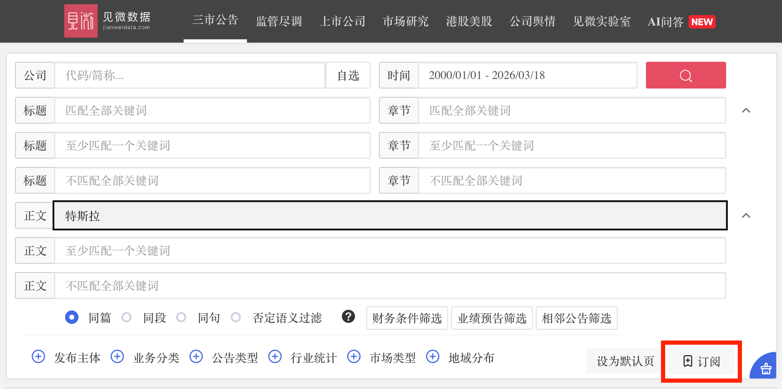Viewport: 782px width, 389px height.
Task: Collapse the 标题/章节 section chevron
Action: pos(746,110)
